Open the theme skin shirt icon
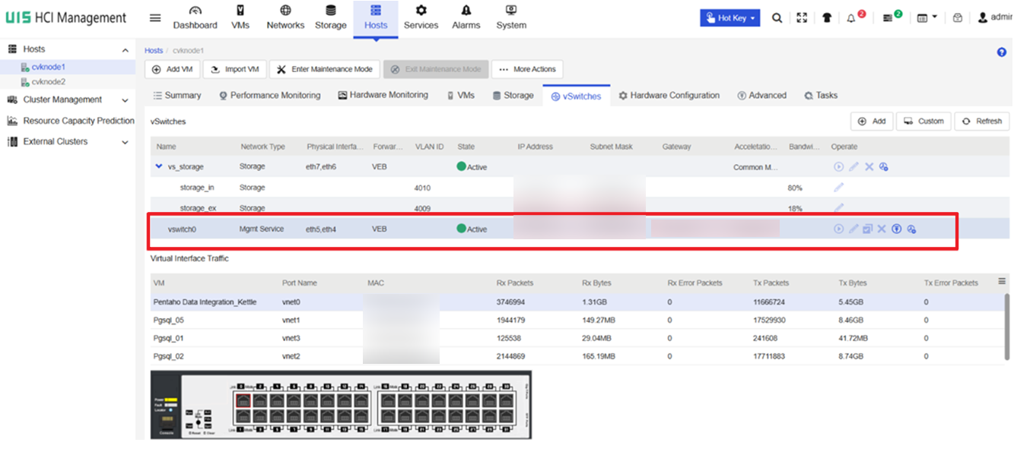 click(827, 18)
